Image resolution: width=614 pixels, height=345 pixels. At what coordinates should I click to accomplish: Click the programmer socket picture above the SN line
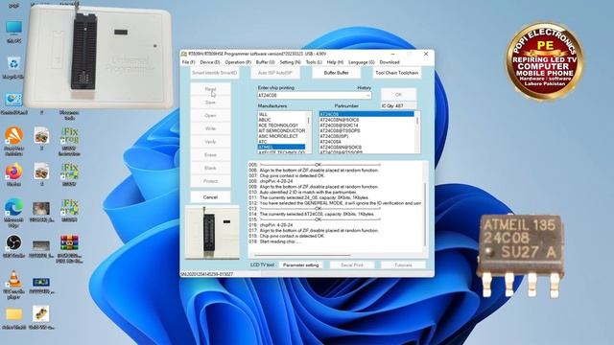coord(212,232)
